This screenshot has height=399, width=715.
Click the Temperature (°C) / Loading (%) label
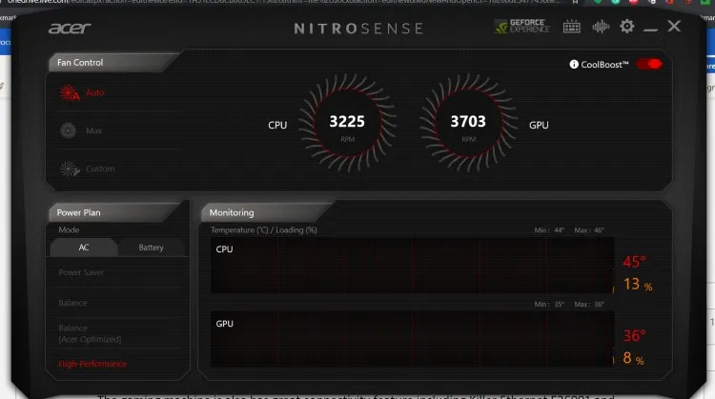pyautogui.click(x=263, y=230)
